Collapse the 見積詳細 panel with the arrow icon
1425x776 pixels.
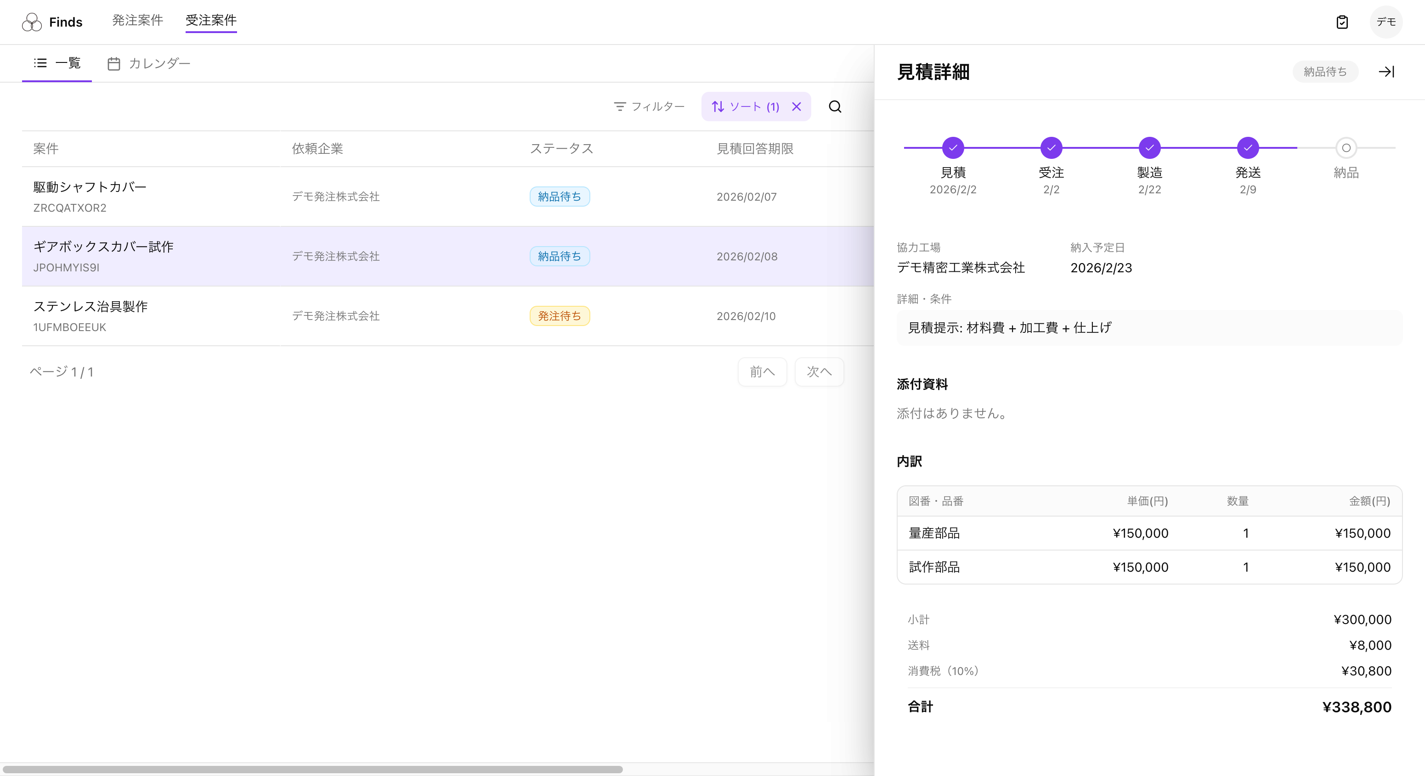tap(1387, 72)
